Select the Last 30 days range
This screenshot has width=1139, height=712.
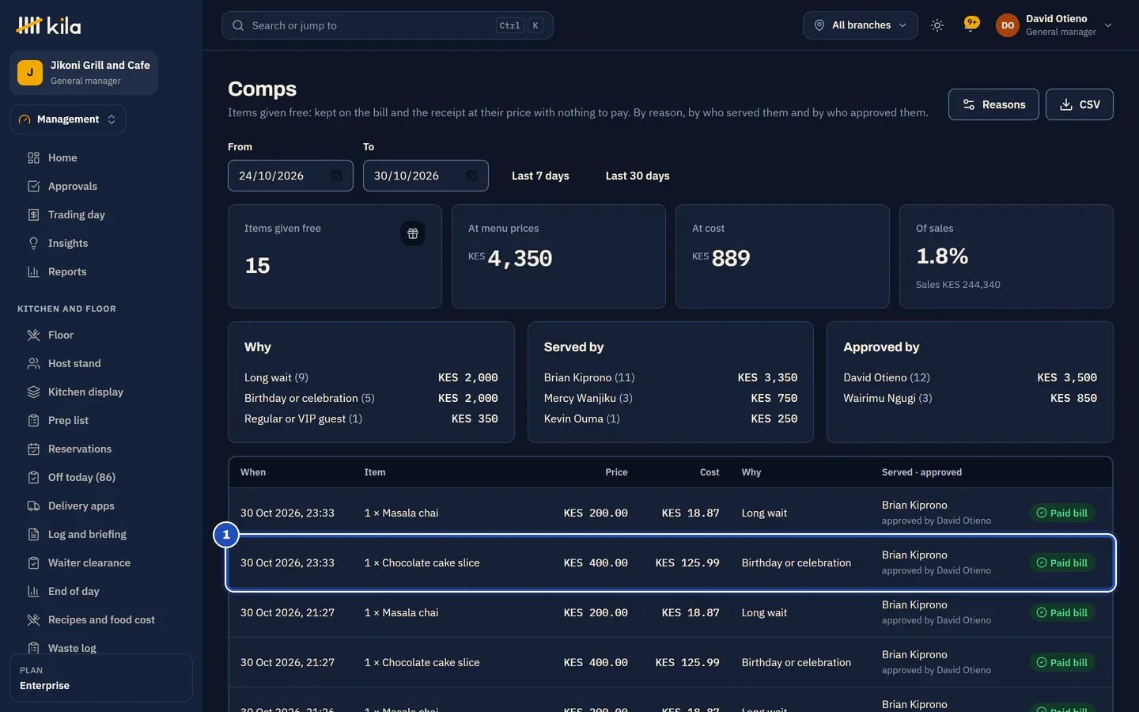(x=638, y=176)
